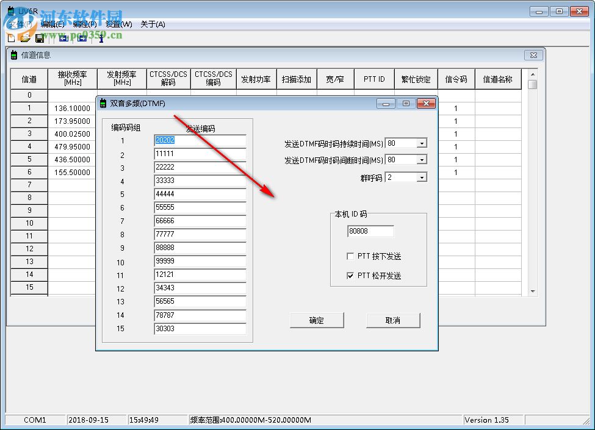Click the 信道名称 column header
The height and width of the screenshot is (430, 595).
498,79
